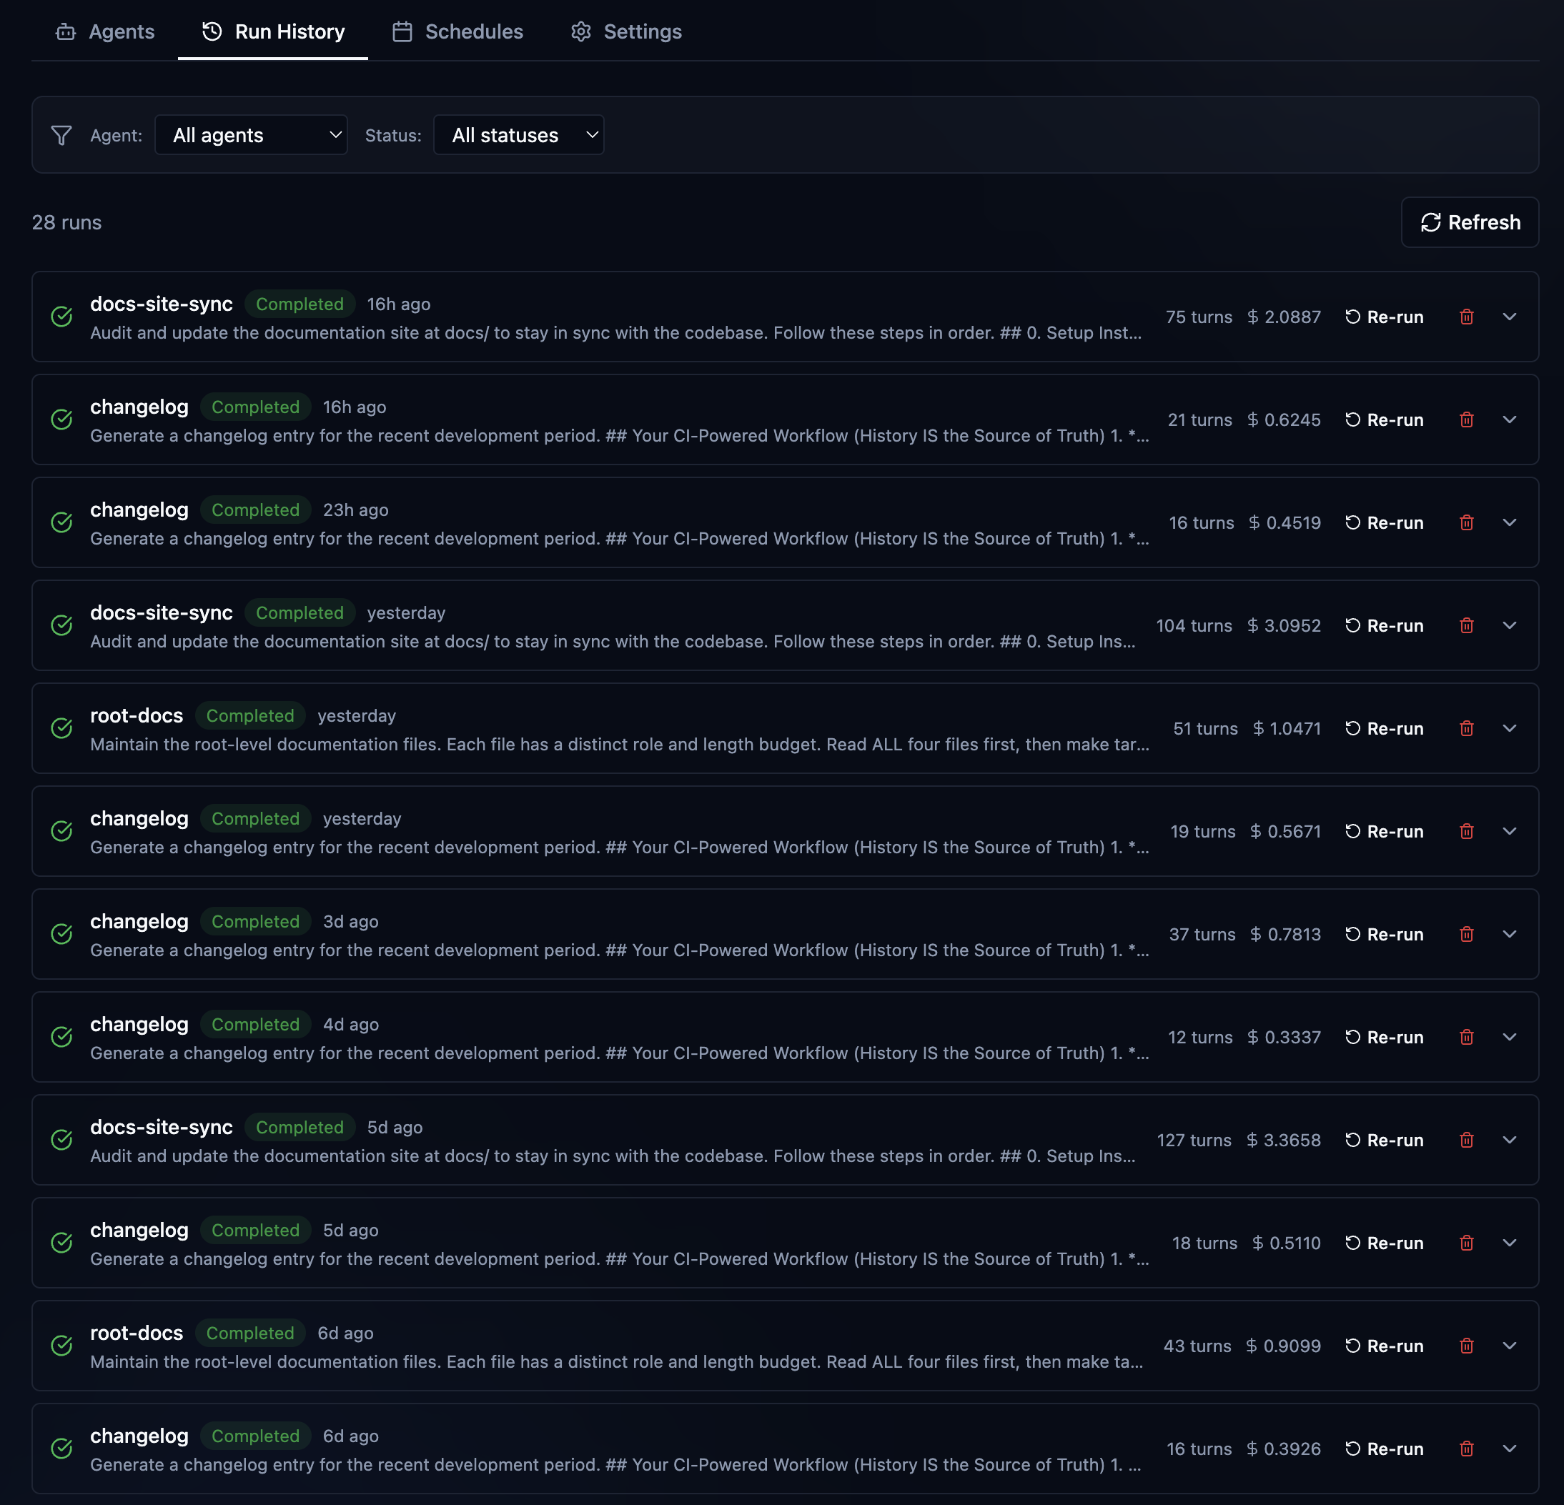The width and height of the screenshot is (1564, 1505).
Task: Open the Agents tab
Action: click(105, 32)
